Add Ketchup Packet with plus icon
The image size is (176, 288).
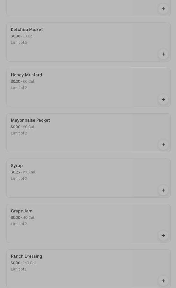(163, 54)
